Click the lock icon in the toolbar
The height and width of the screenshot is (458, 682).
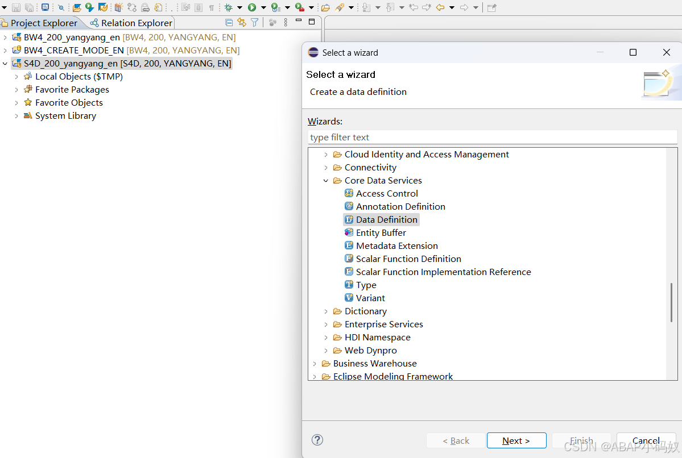145,7
